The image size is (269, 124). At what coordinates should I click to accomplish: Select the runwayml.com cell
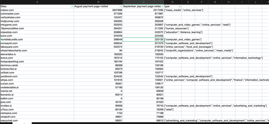[x=37, y=43]
